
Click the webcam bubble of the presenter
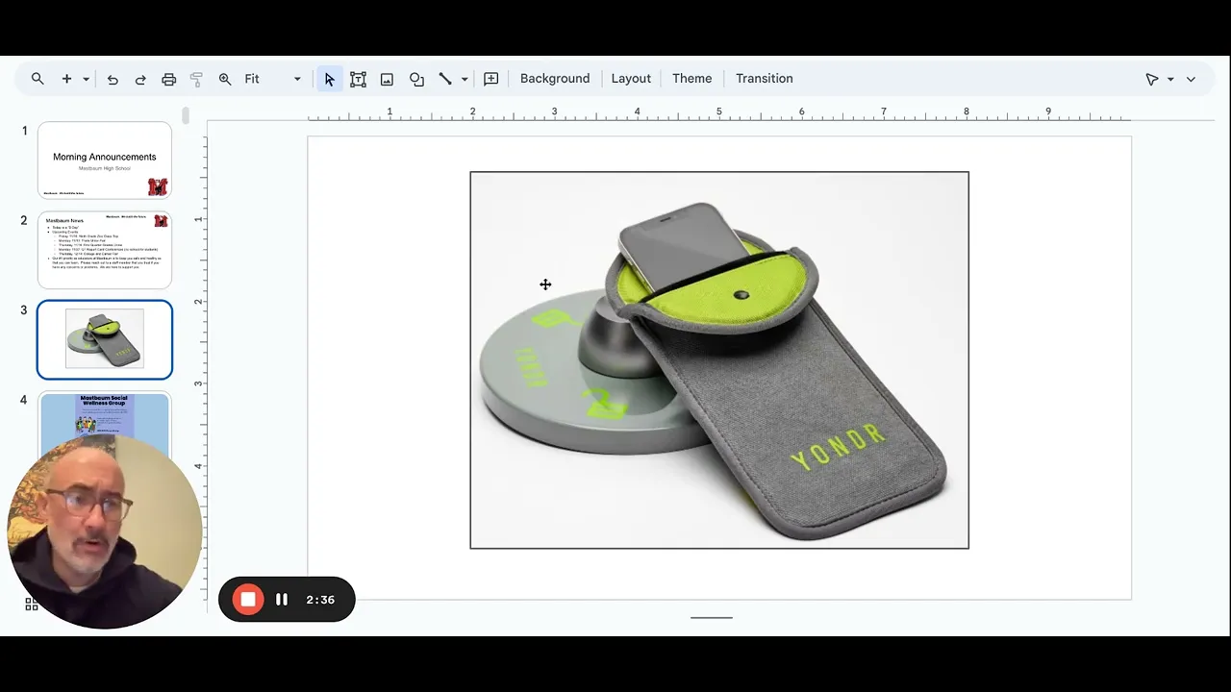(104, 531)
